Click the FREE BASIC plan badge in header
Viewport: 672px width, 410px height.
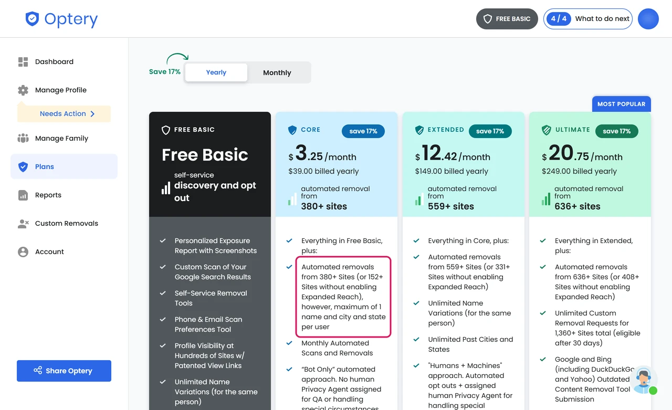pyautogui.click(x=507, y=19)
